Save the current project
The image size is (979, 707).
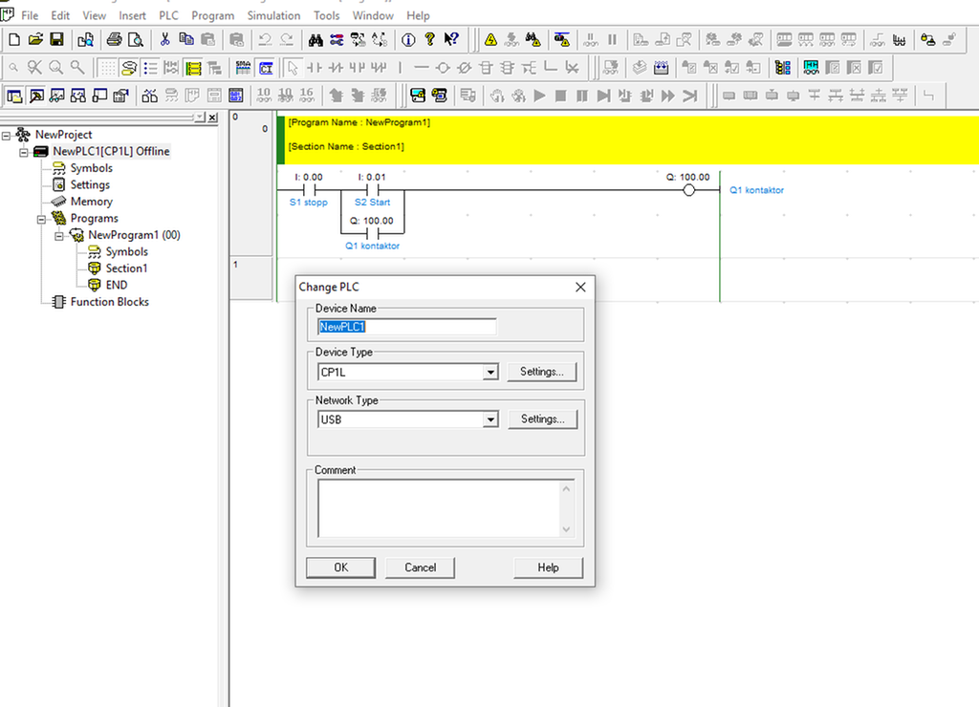[56, 41]
